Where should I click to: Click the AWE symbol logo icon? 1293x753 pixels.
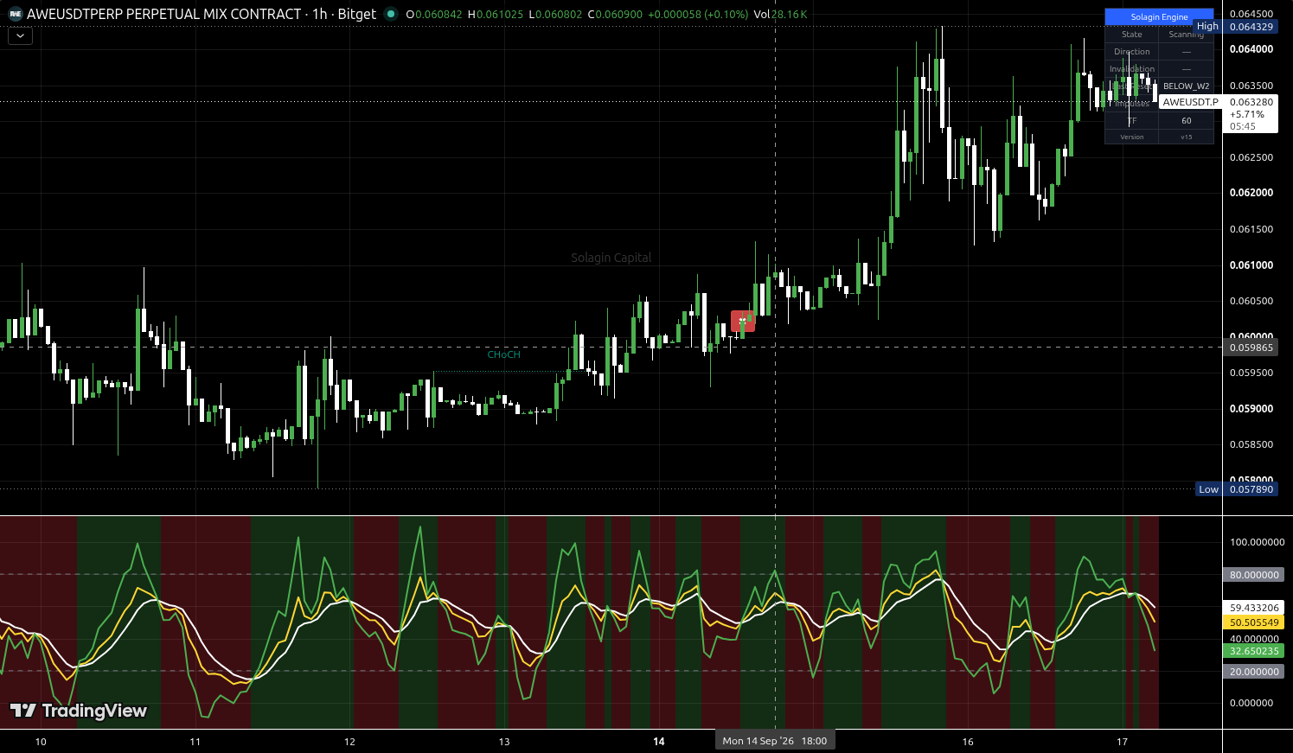16,14
